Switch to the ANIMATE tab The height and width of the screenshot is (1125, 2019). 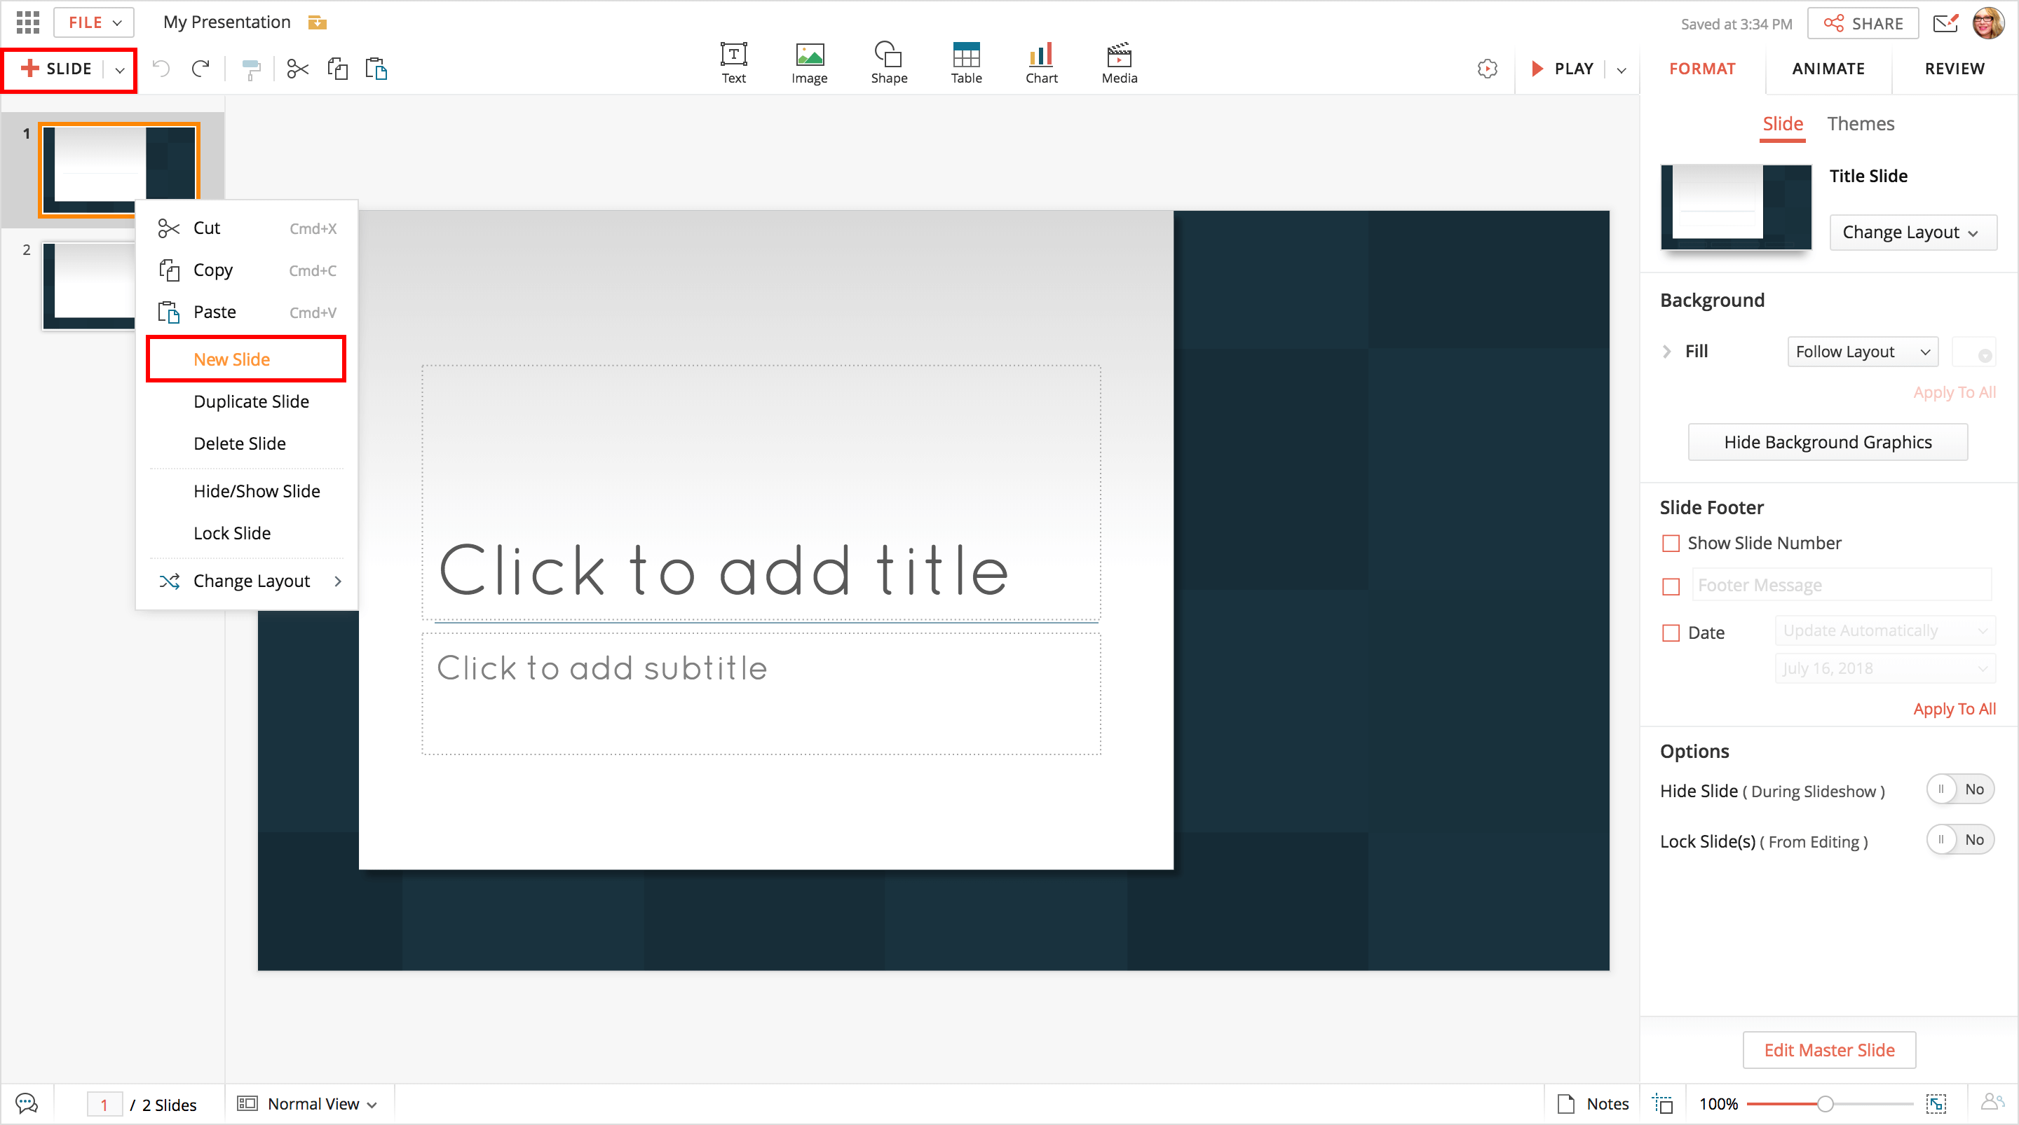[1828, 69]
